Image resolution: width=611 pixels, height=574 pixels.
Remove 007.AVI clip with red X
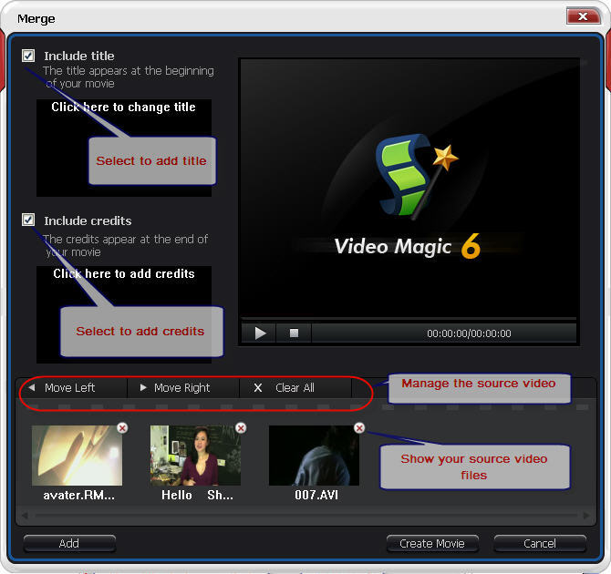[359, 428]
